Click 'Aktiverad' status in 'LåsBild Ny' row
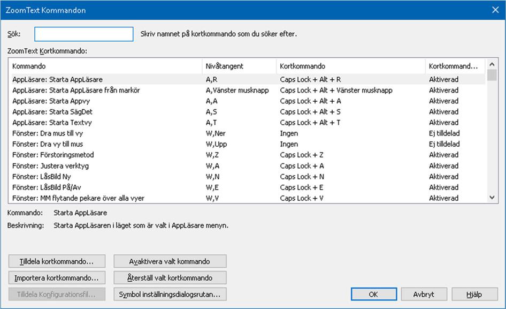506x309 pixels. coord(444,177)
